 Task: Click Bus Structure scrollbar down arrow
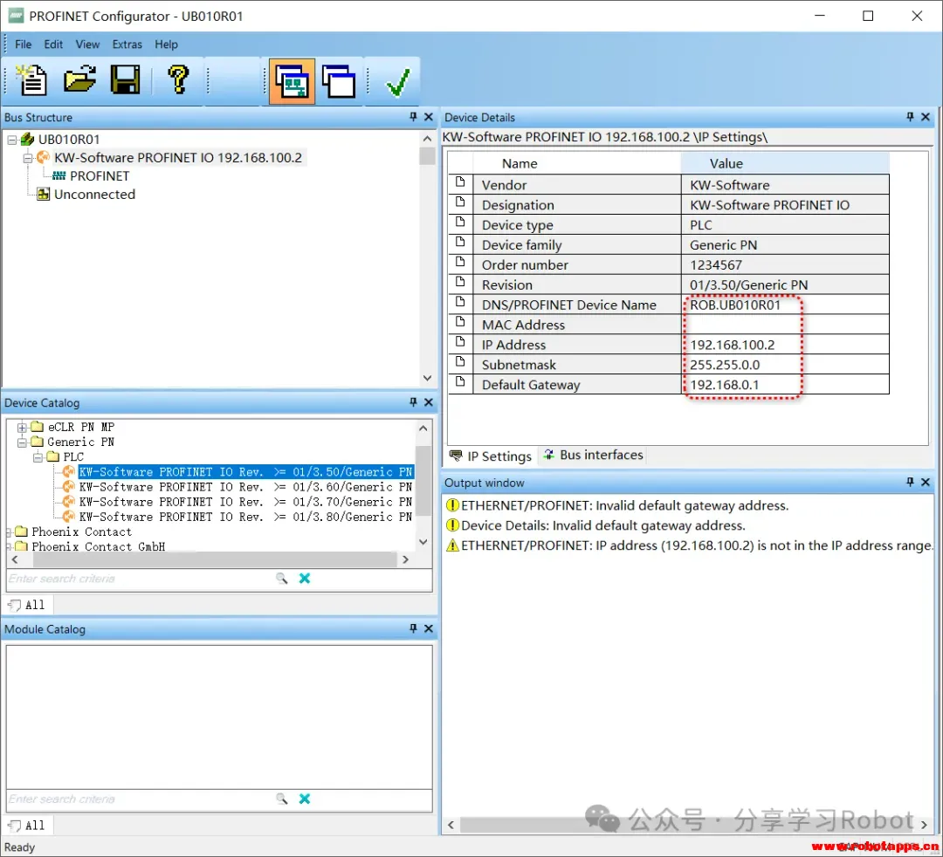click(x=427, y=378)
